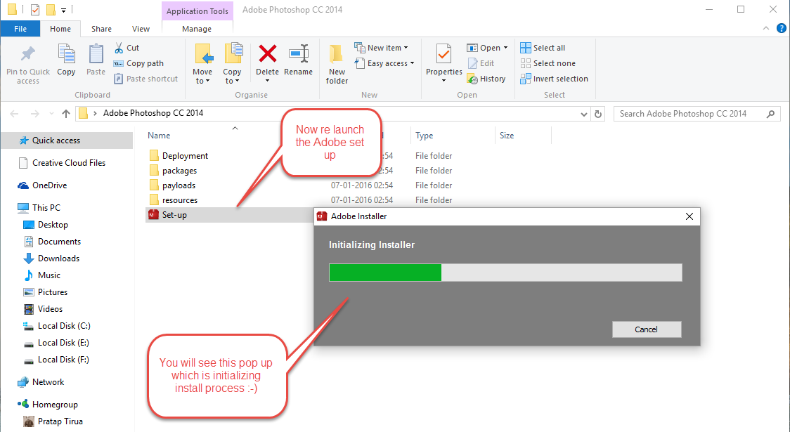Image resolution: width=790 pixels, height=432 pixels.
Task: Click Invert selection
Action: (555, 79)
